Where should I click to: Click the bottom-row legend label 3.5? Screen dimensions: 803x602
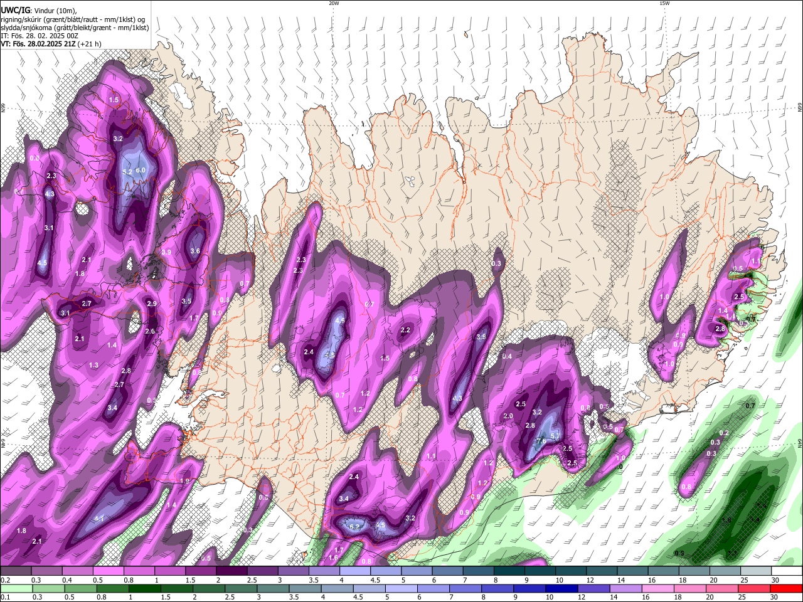pos(294,597)
